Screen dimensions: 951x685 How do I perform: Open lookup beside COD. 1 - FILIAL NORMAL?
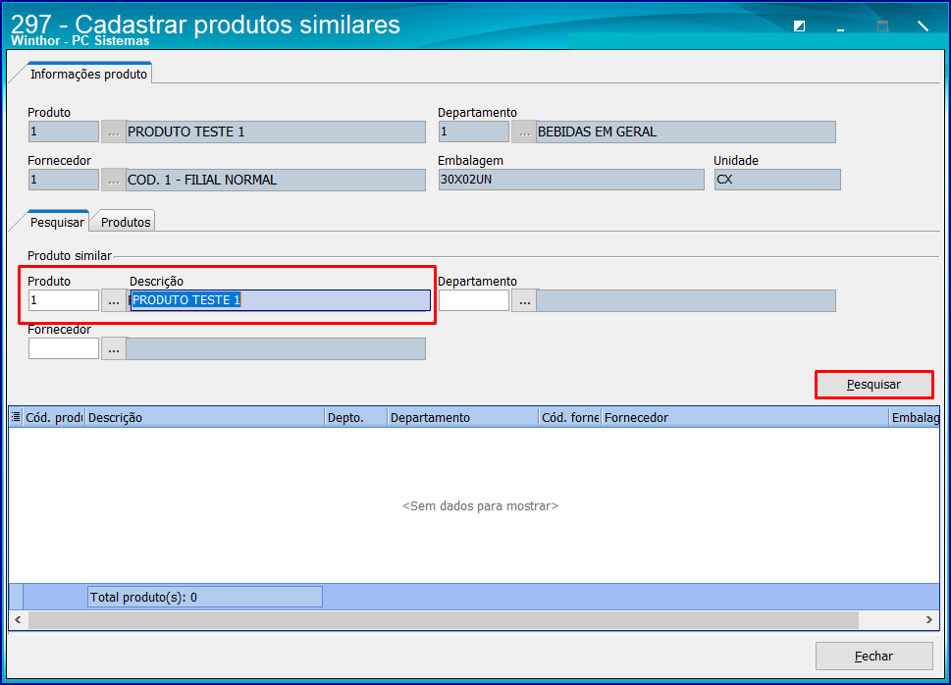(114, 181)
